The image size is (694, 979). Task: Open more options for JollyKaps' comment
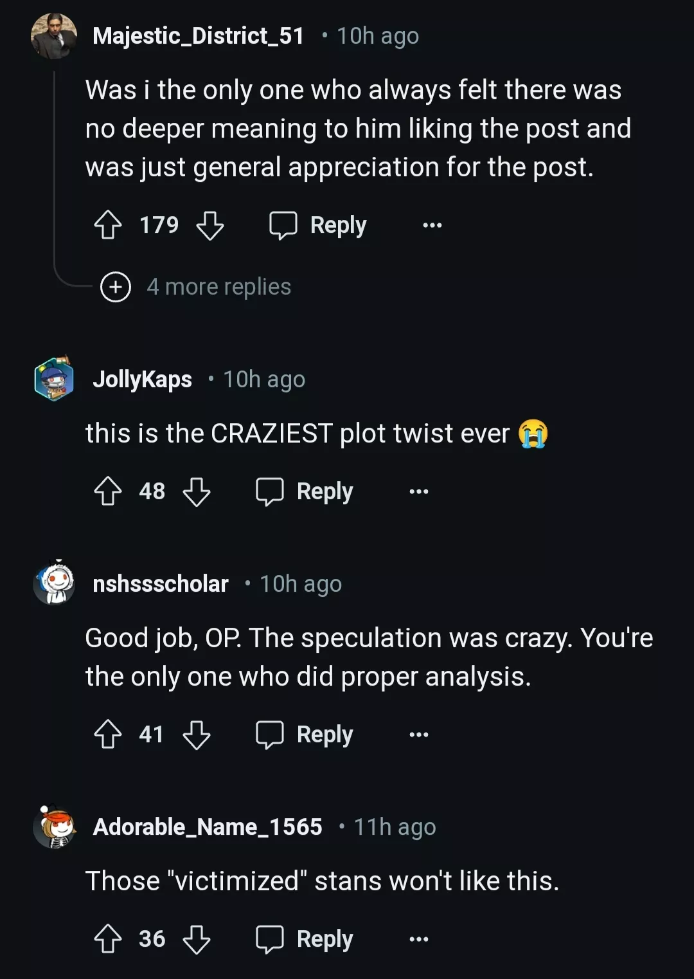[419, 491]
